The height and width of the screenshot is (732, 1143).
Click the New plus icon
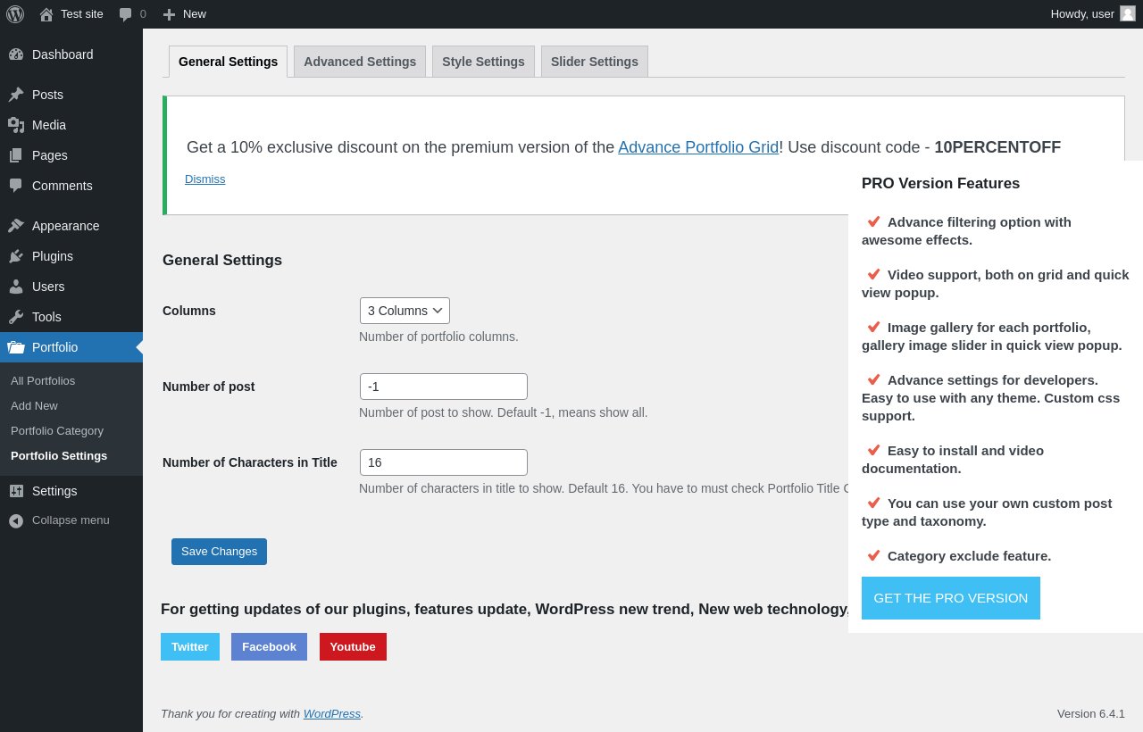click(169, 14)
